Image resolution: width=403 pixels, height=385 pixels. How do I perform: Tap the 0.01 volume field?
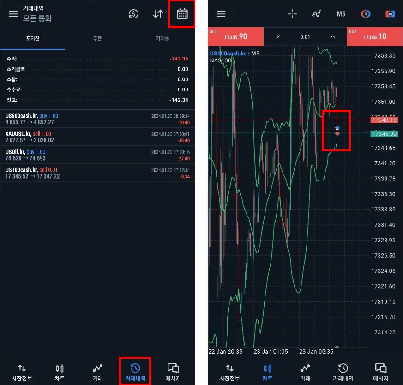305,37
